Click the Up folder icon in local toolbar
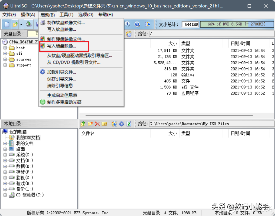The height and width of the screenshot is (216, 275). coord(83,124)
